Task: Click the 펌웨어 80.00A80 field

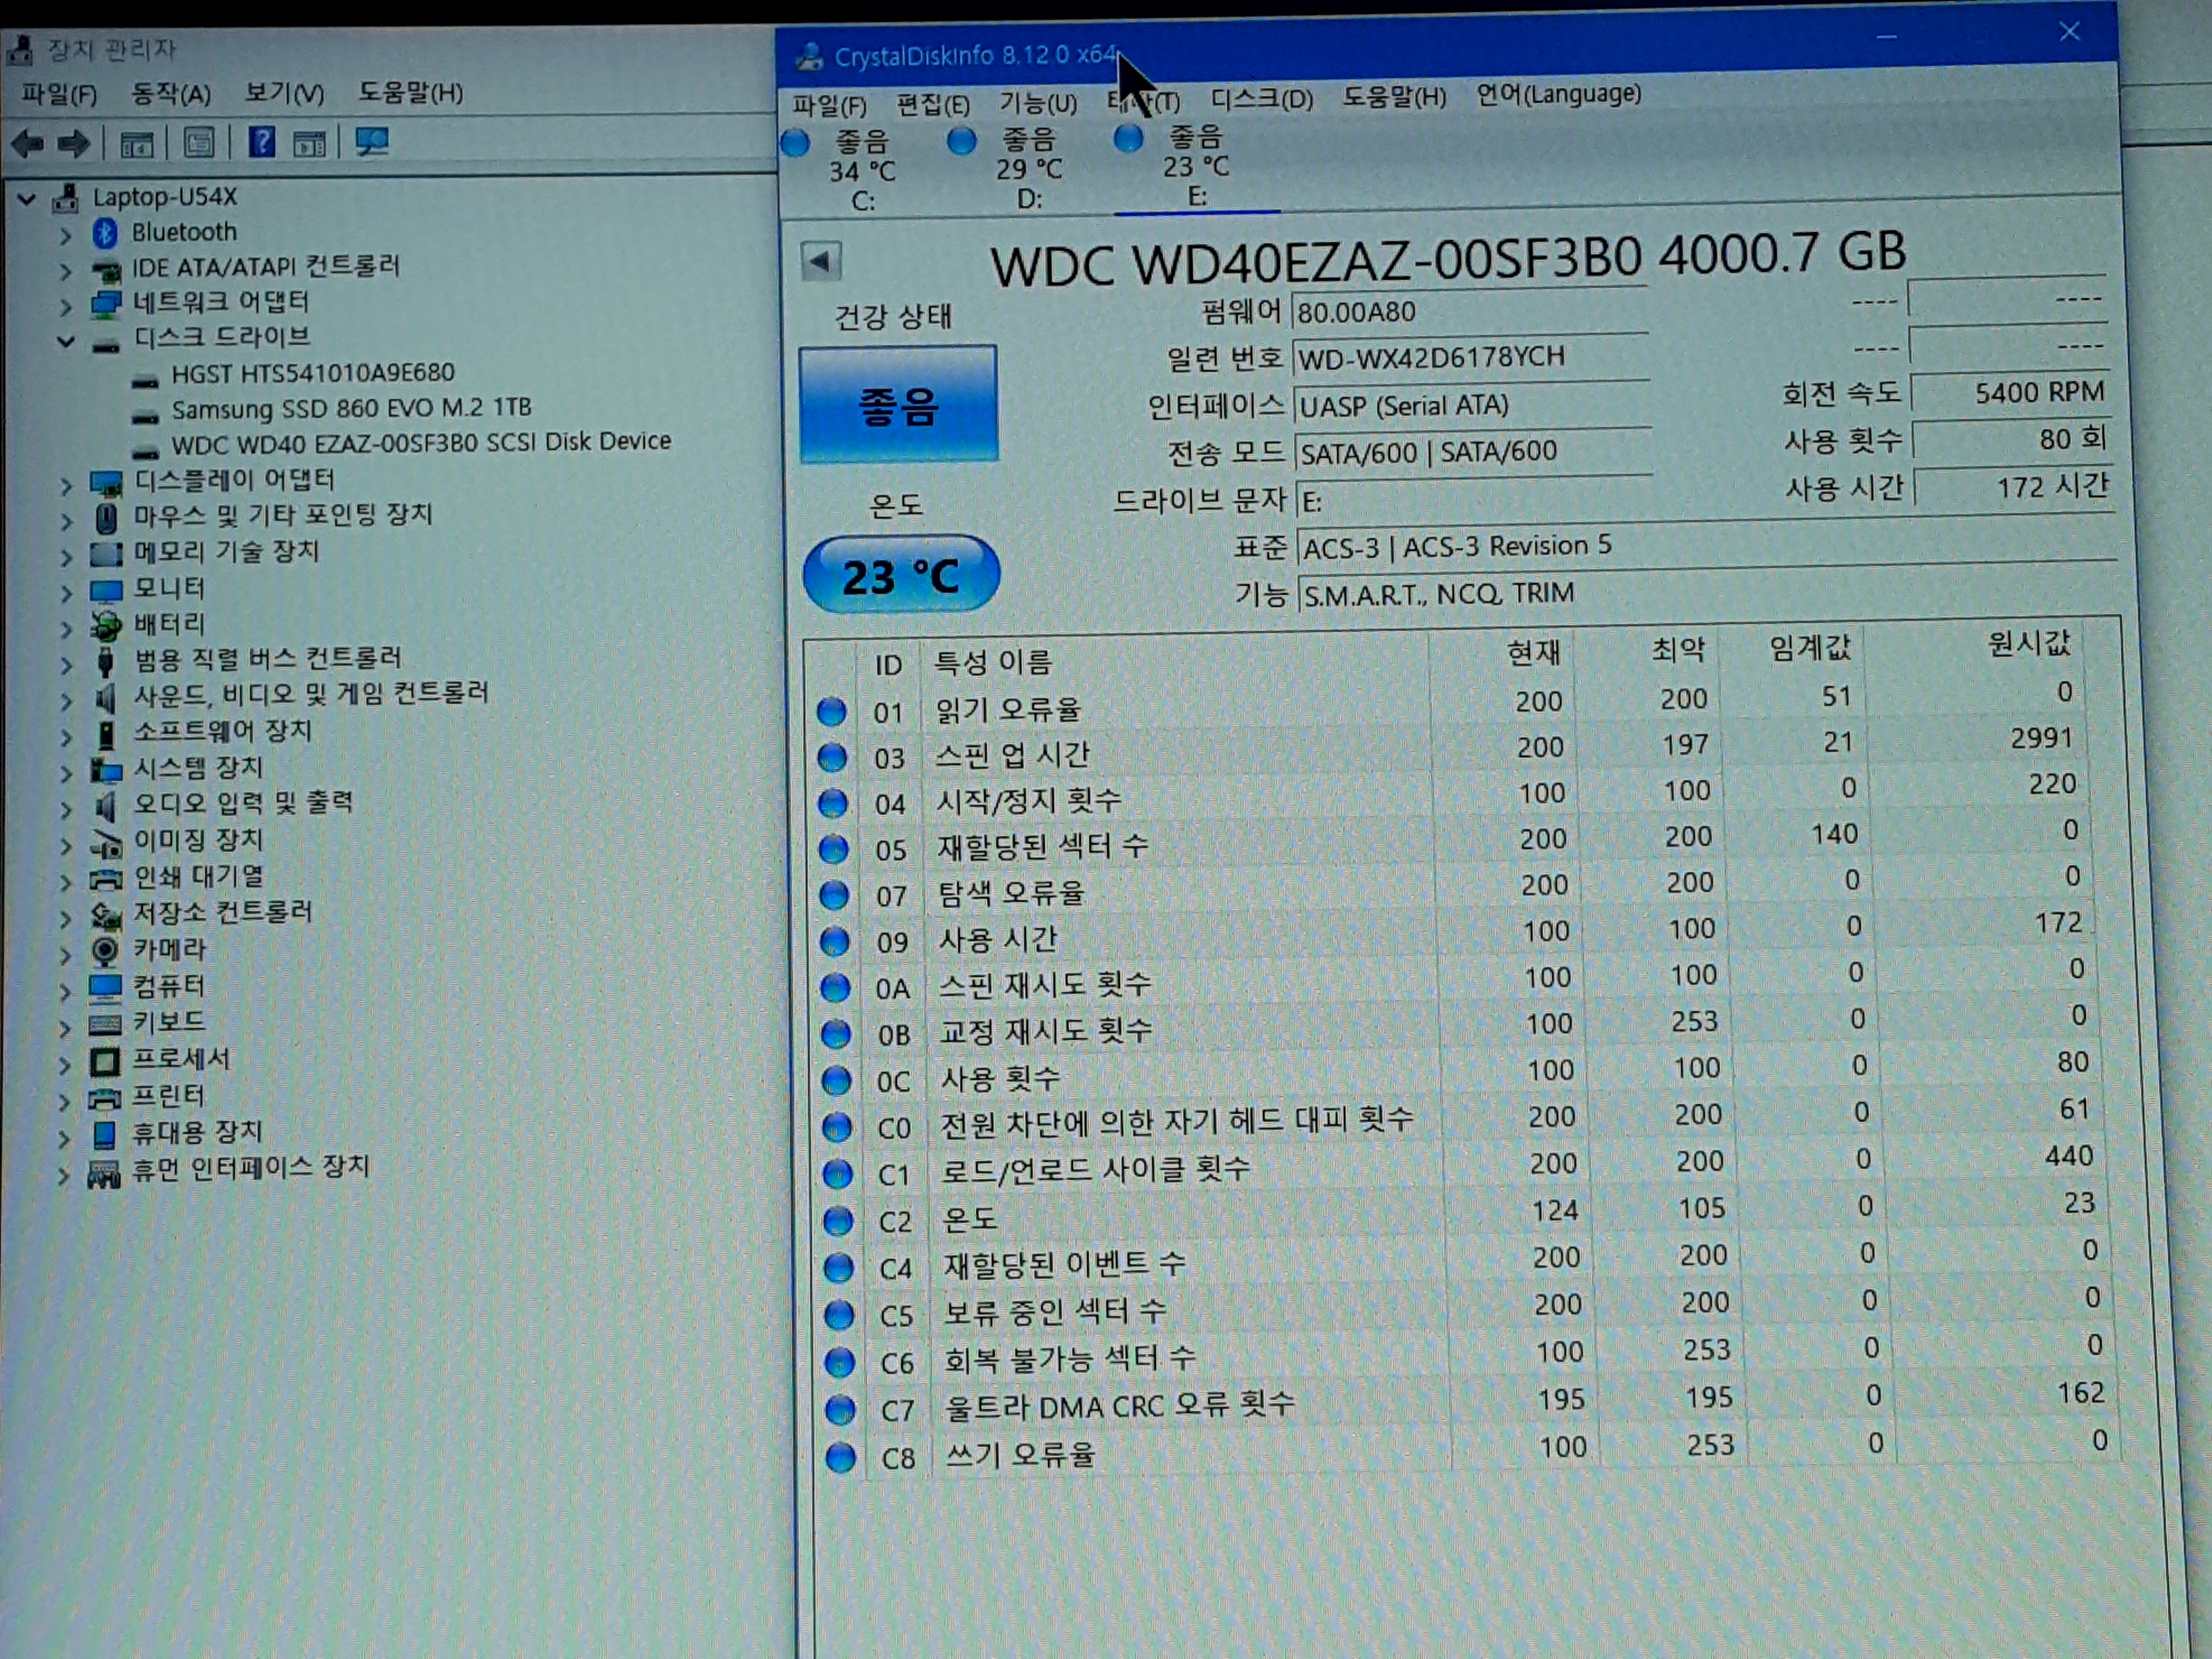Action: pyautogui.click(x=1469, y=312)
